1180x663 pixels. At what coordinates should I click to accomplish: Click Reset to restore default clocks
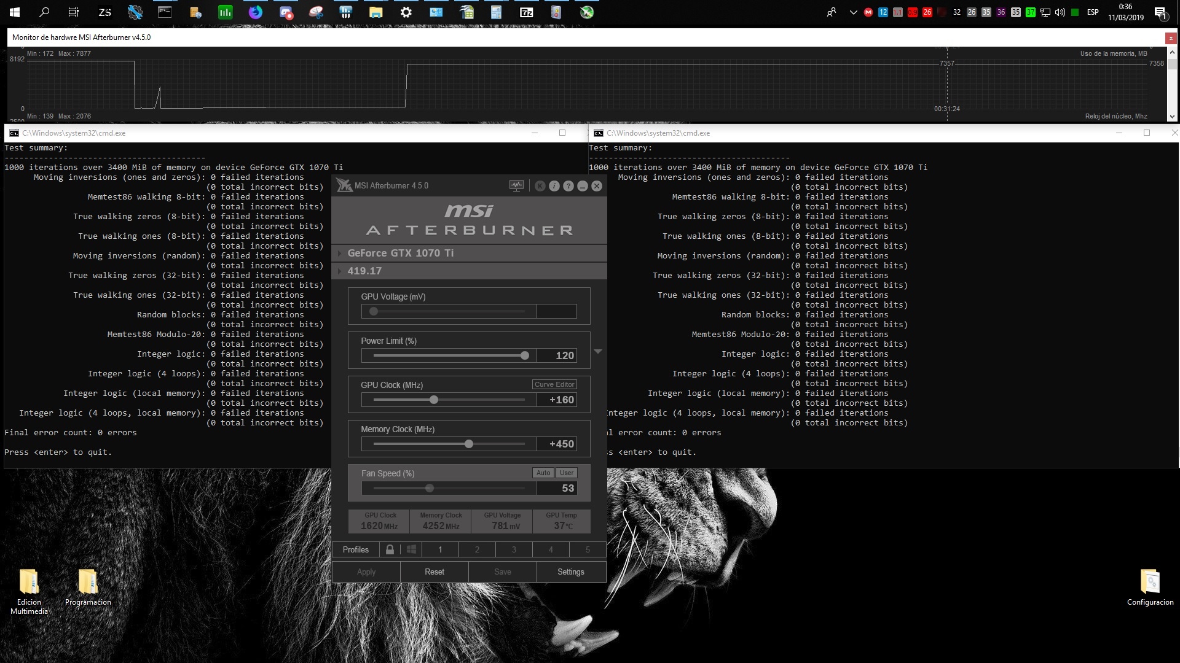[x=435, y=572]
